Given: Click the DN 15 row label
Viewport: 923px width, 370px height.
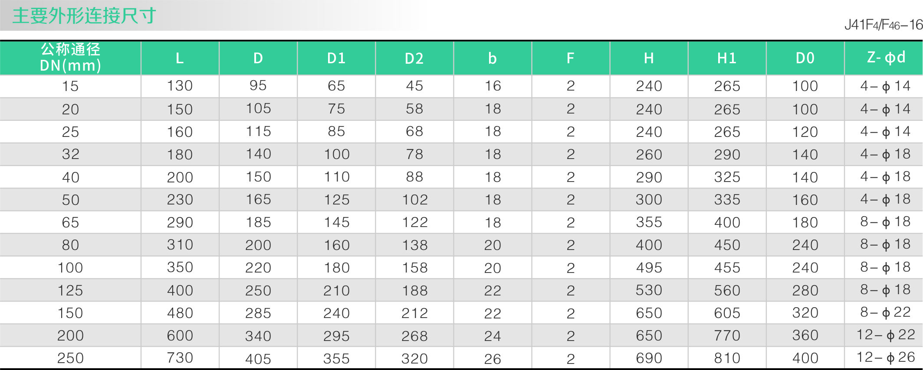Looking at the screenshot, I should [70, 86].
